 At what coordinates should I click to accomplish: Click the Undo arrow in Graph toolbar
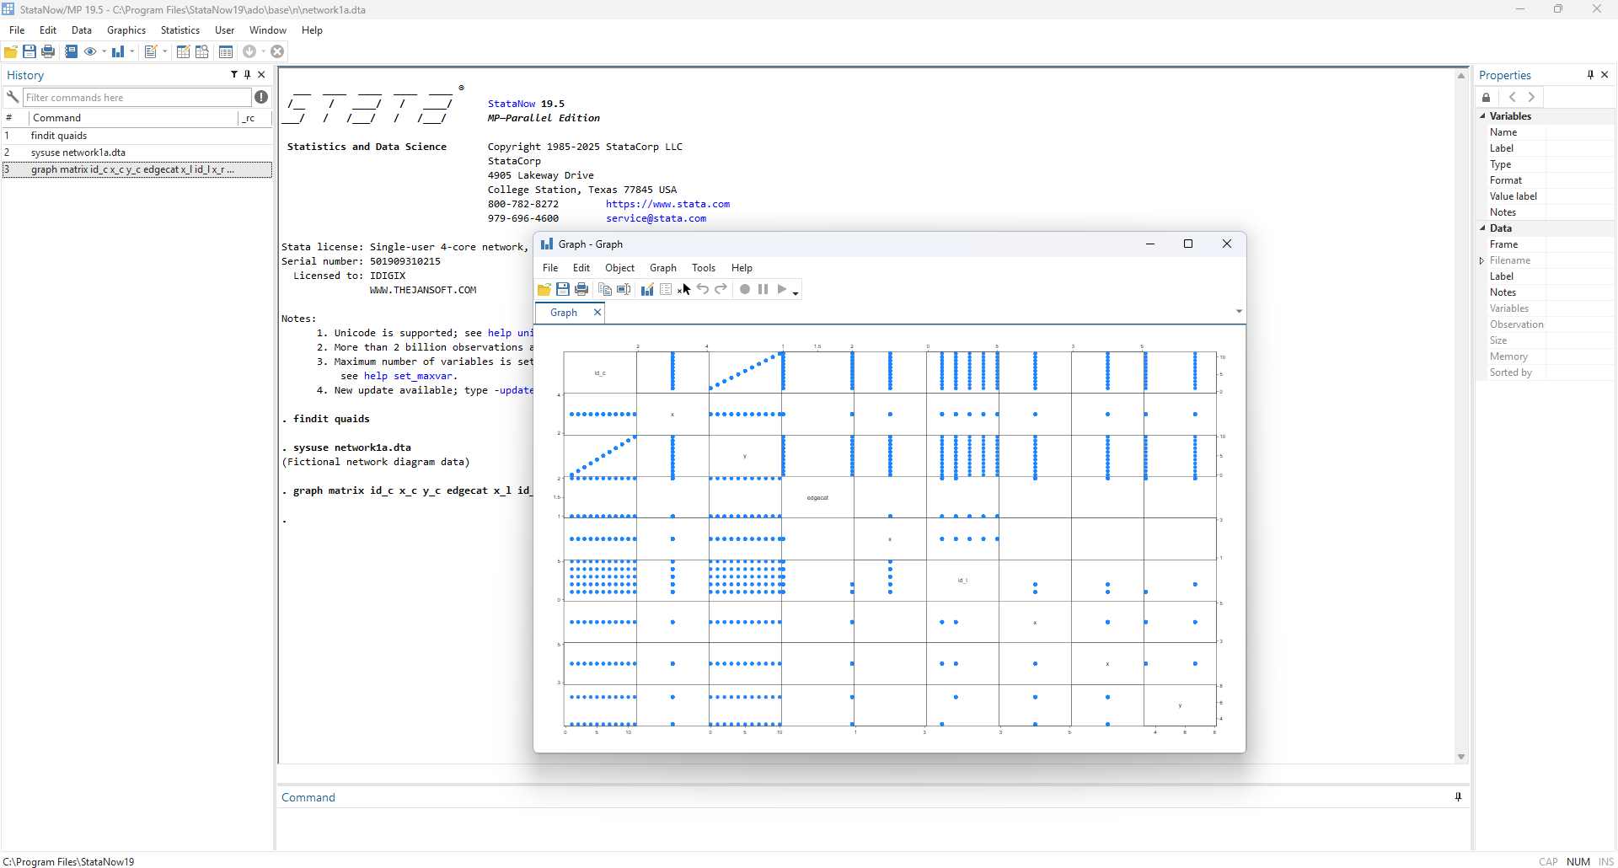pos(703,290)
